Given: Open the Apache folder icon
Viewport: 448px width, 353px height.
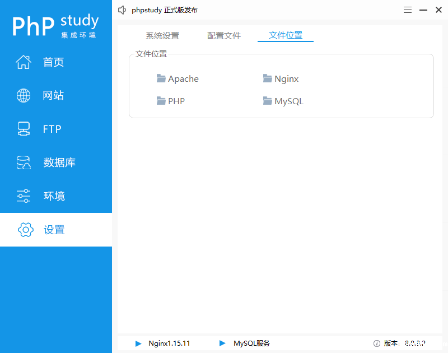Looking at the screenshot, I should (x=161, y=78).
